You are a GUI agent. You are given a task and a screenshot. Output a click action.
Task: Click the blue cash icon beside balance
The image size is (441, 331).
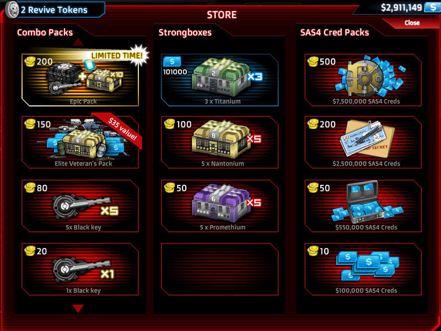coord(432,7)
